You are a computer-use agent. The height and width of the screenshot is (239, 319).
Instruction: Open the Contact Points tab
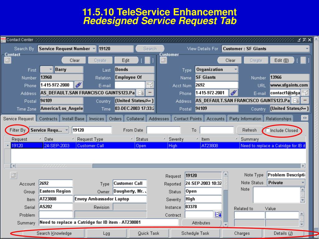pos(188,119)
